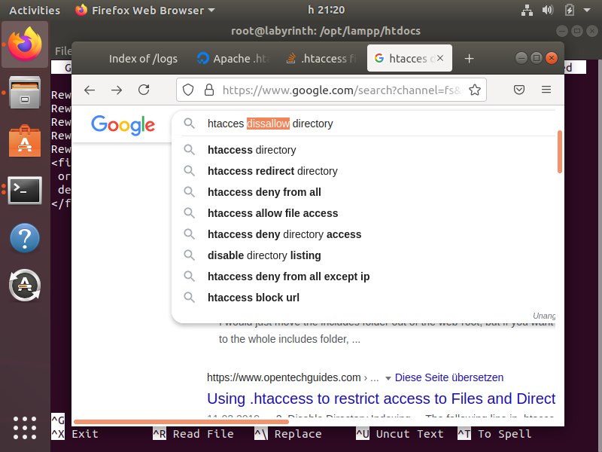Launch Ubuntu Software from the dock

25,141
